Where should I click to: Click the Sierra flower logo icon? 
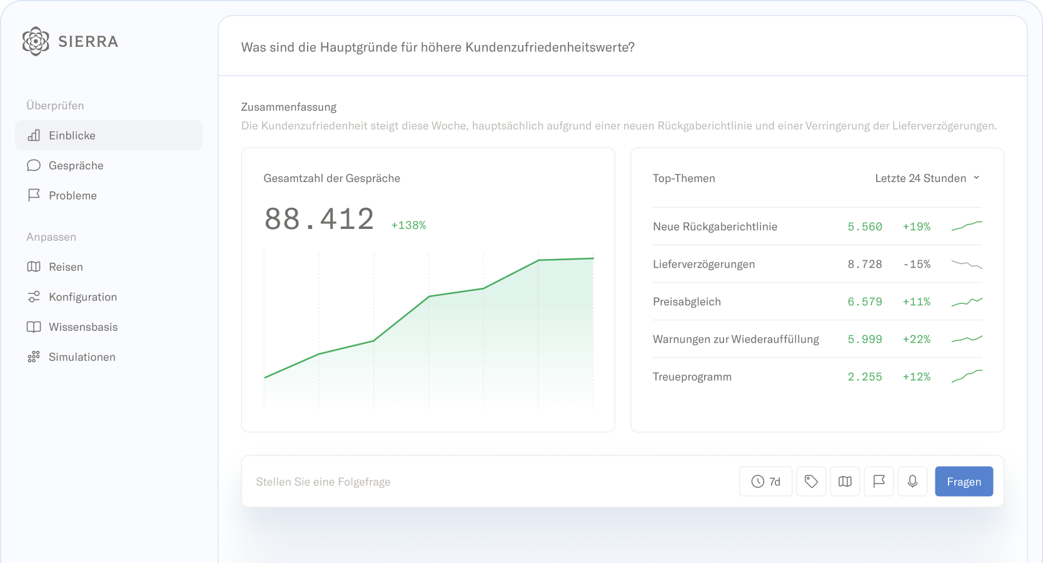[36, 41]
